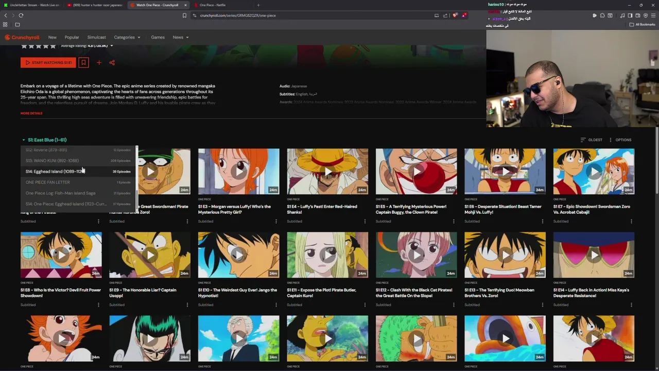Click the share icon next to the plus
Screen dimensions: 659x371
click(x=112, y=63)
